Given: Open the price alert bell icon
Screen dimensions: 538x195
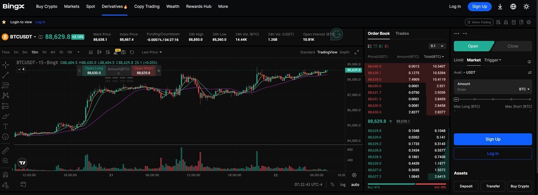Looking at the screenshot, I should coord(506,22).
